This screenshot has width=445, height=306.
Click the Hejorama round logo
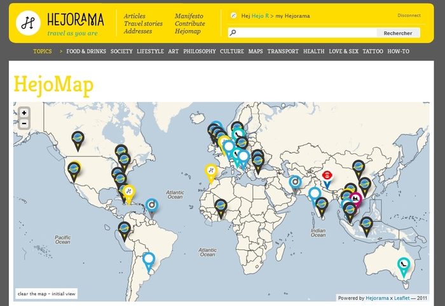click(x=28, y=23)
